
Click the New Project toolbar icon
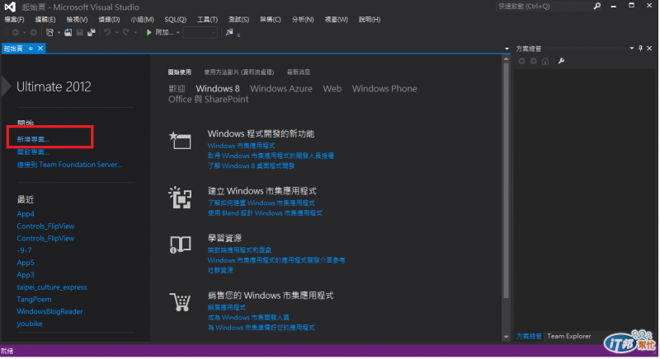click(49, 32)
